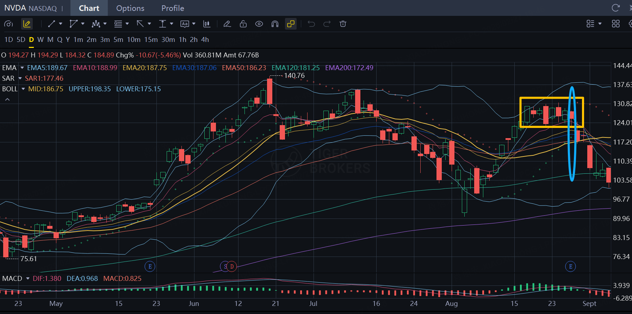Click the dividend D marker on timeline
This screenshot has width=632, height=314.
point(232,266)
